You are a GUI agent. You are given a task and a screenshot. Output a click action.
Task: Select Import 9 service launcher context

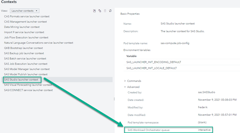coord(24,32)
